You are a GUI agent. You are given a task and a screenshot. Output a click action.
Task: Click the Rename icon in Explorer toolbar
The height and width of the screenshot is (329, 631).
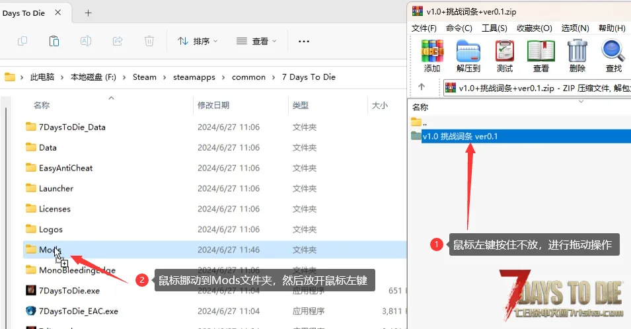[86, 41]
